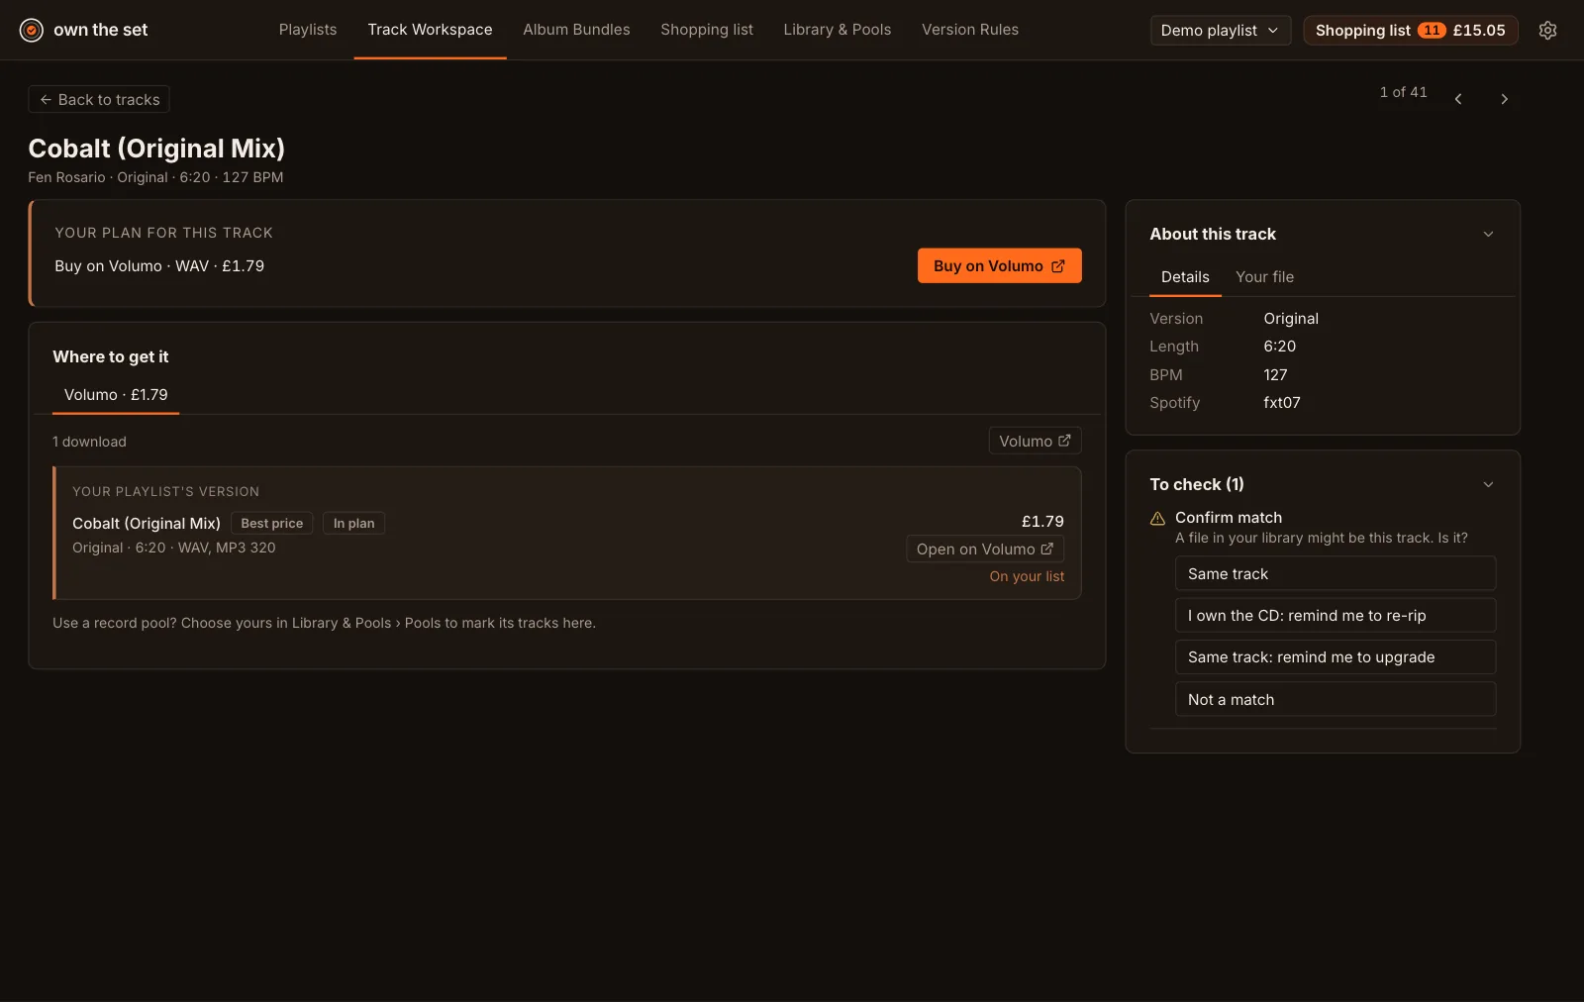
Task: Click the shopping list count badge 11
Action: [x=1432, y=30]
